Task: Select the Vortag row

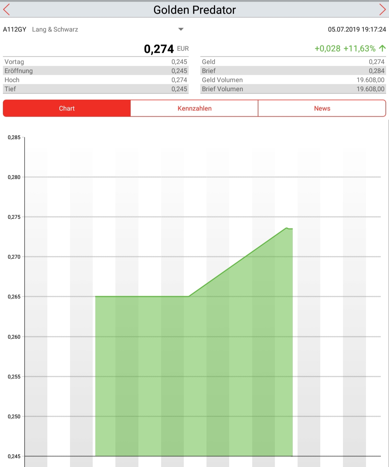Action: click(96, 62)
